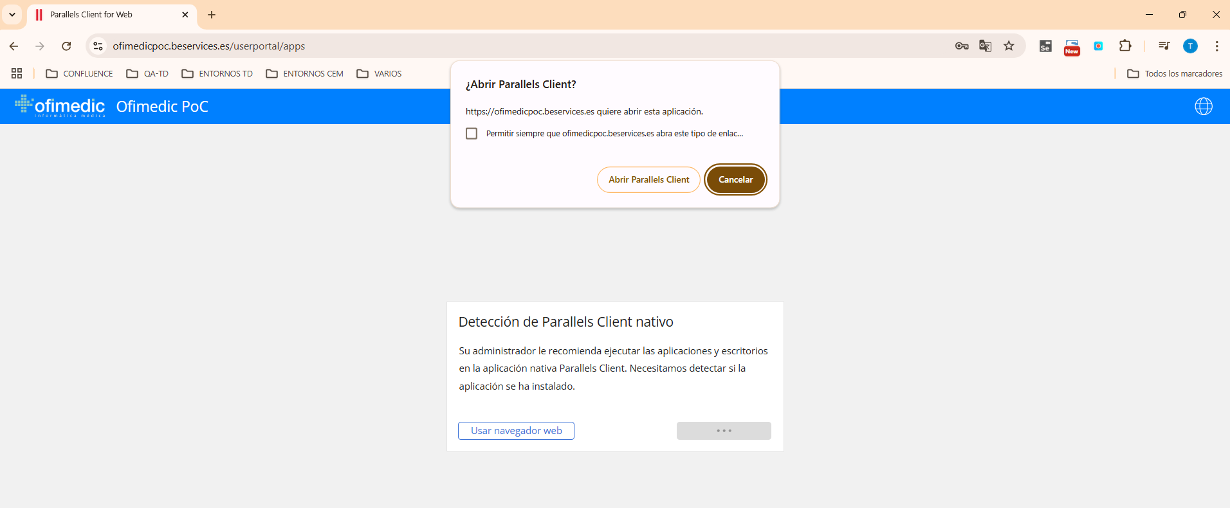Reload the page with the refresh icon

pyautogui.click(x=66, y=46)
